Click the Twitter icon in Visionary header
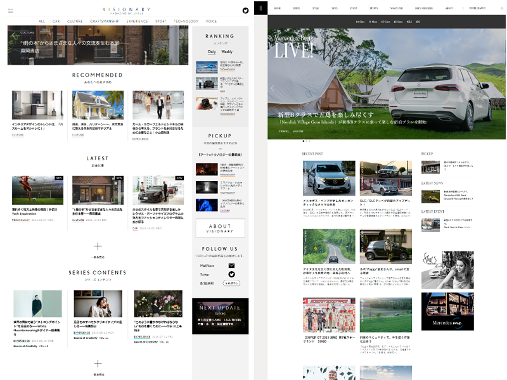 245,11
